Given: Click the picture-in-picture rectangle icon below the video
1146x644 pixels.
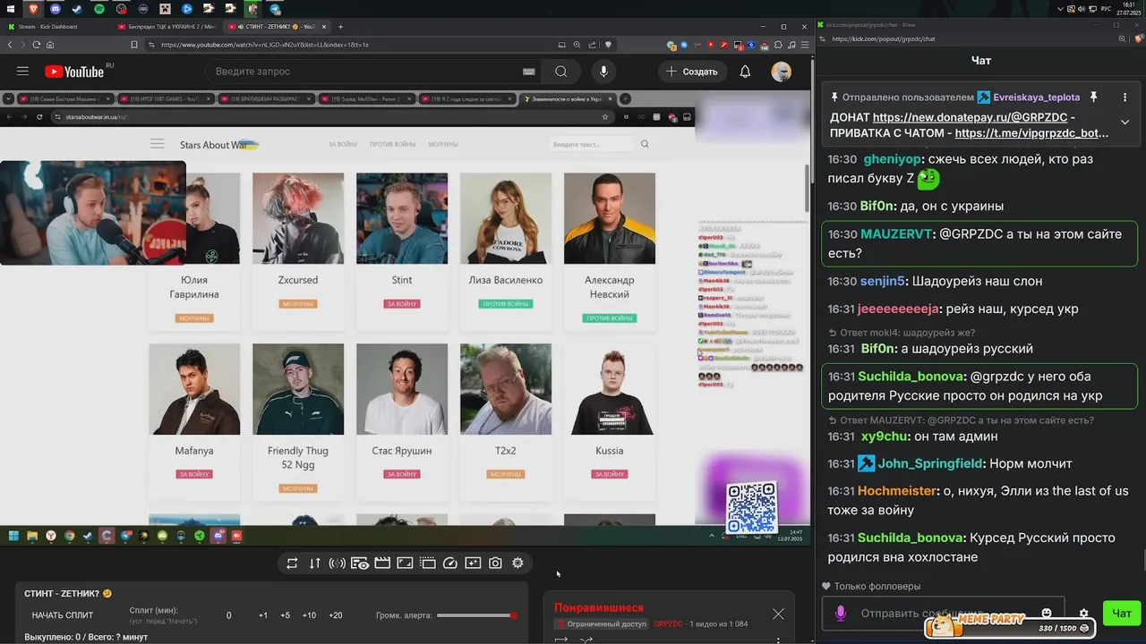Looking at the screenshot, I should tap(405, 563).
